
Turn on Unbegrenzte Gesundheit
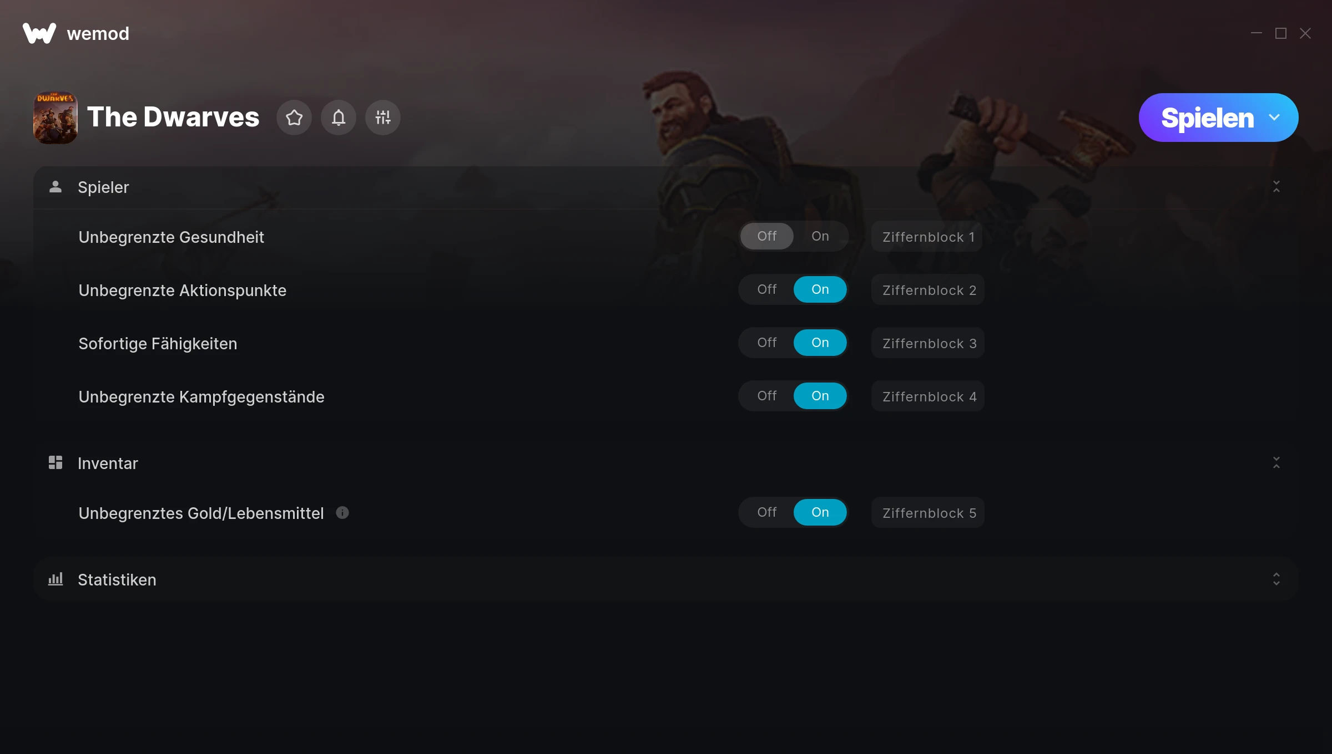820,236
